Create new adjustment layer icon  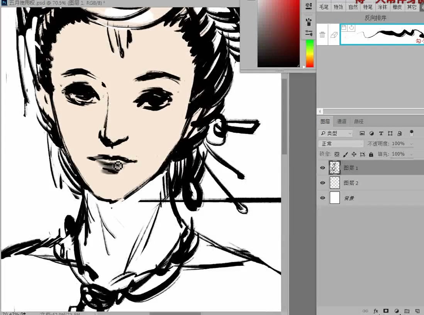pyautogui.click(x=397, y=311)
